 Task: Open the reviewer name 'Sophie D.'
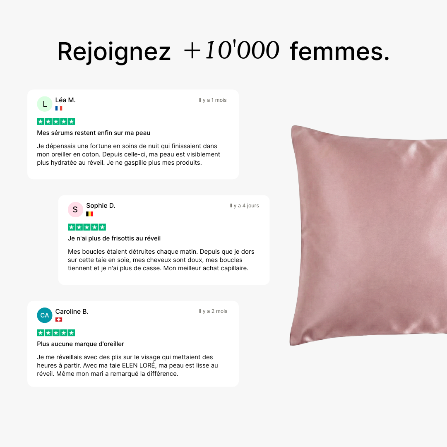(101, 206)
